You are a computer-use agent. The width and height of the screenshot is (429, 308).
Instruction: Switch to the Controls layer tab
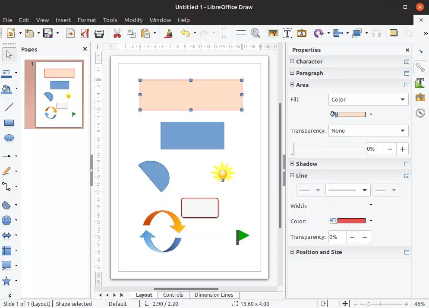coord(173,295)
